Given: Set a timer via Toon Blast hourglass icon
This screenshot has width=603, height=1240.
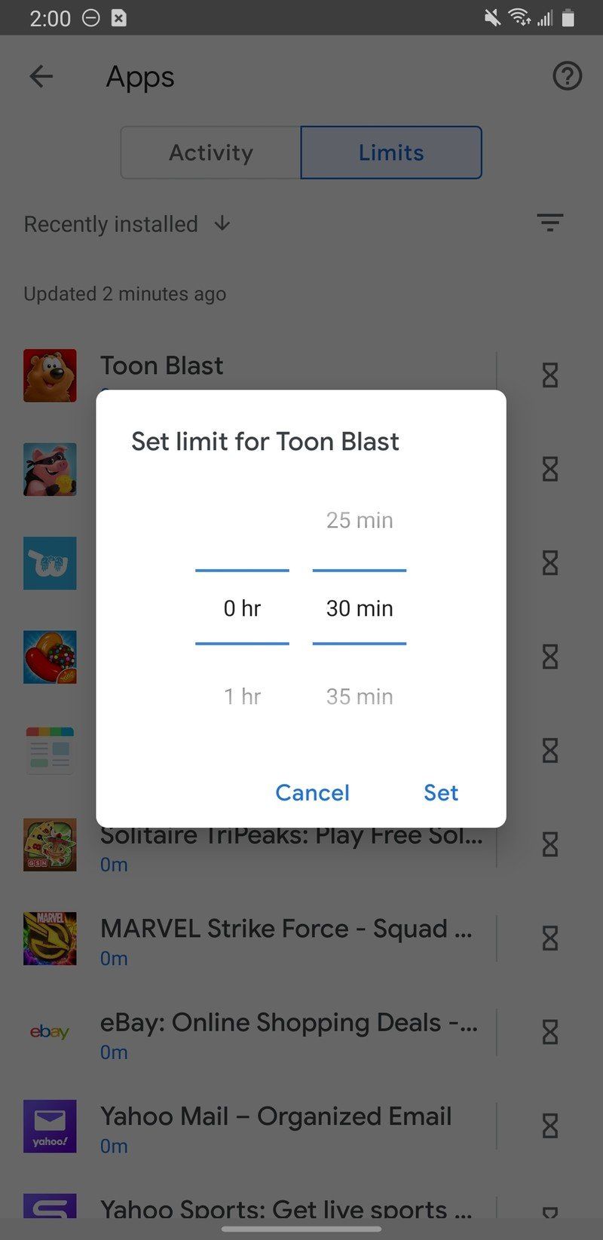Looking at the screenshot, I should pos(549,375).
